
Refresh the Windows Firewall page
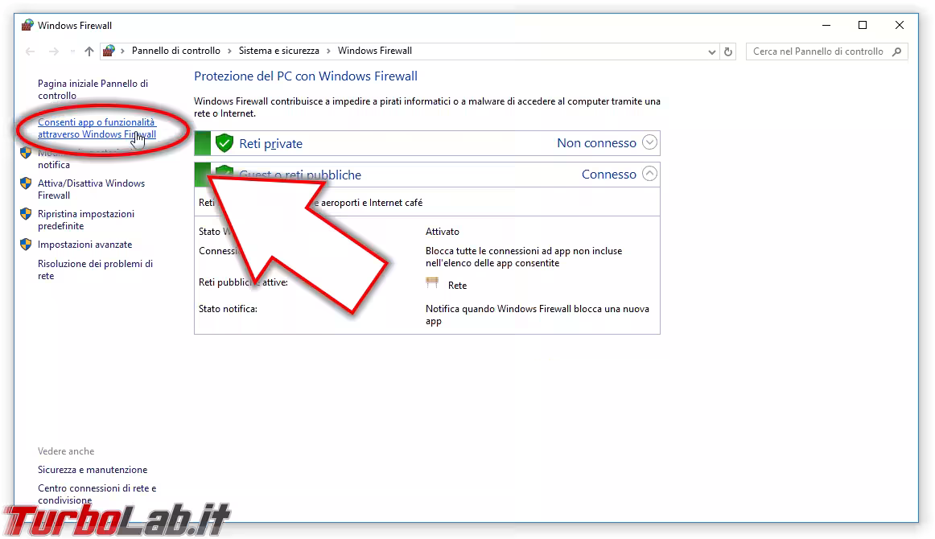click(x=728, y=51)
